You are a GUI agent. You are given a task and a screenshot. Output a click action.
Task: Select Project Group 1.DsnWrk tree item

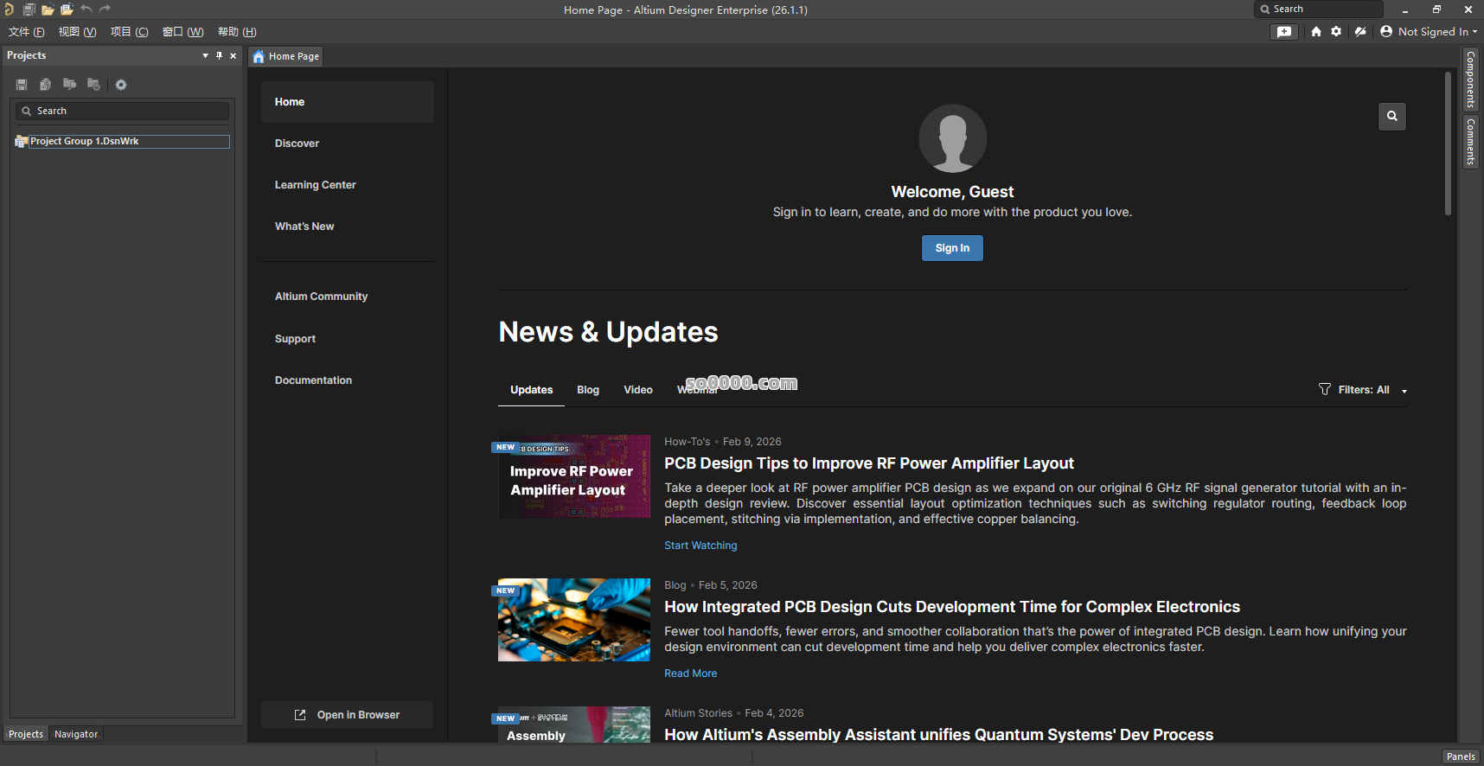point(85,141)
